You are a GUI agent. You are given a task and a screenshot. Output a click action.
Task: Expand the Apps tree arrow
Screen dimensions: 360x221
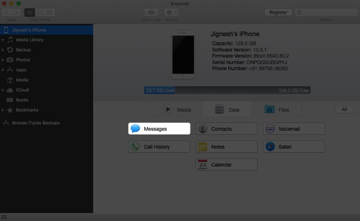[x=3, y=70]
